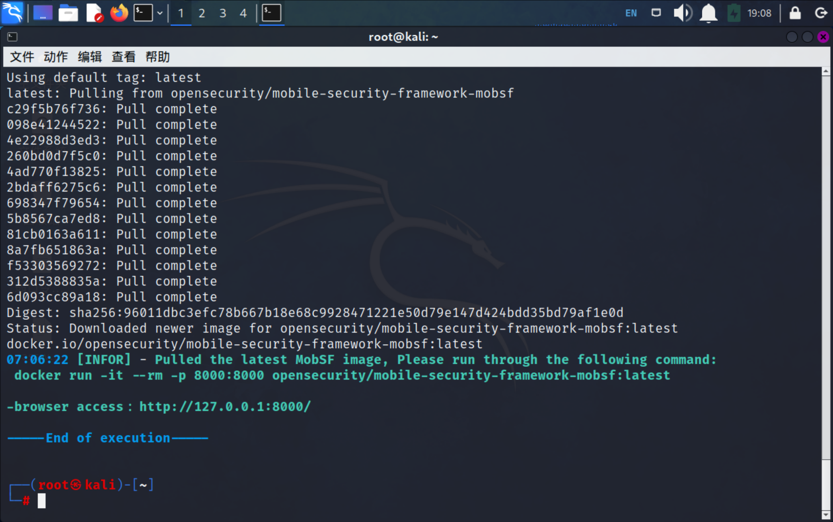833x522 pixels.
Task: Open the network connection tray icon
Action: coord(656,13)
